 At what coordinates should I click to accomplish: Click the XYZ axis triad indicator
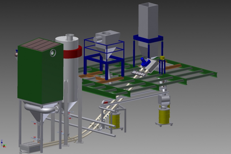[x=2, y=144]
